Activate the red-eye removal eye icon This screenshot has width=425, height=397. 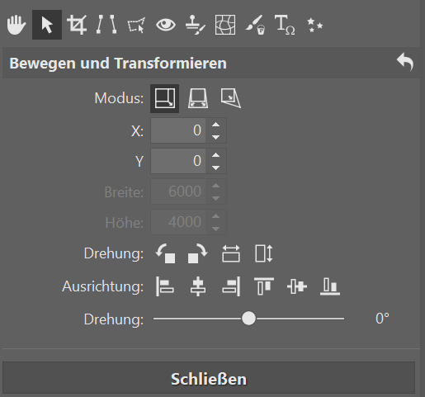pos(166,25)
